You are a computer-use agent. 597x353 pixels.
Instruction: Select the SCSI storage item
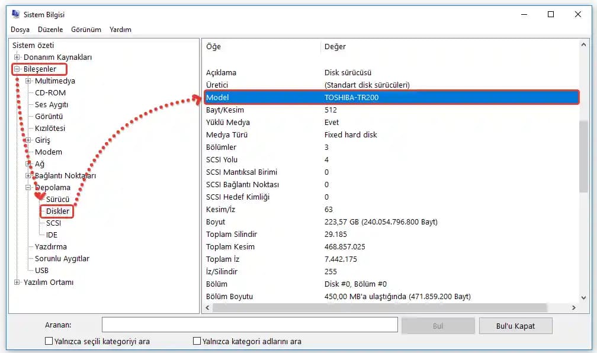click(53, 223)
